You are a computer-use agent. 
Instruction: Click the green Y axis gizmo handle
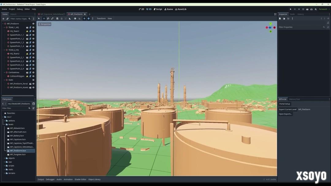(271, 24)
